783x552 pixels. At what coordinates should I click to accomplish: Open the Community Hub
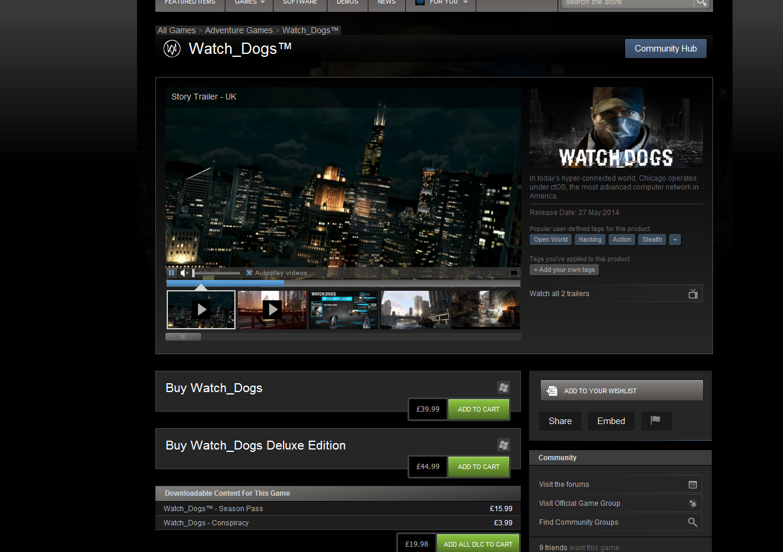click(666, 49)
